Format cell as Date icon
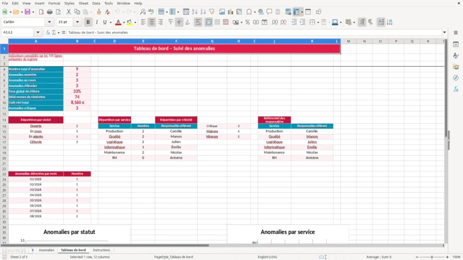Image resolution: width=463 pixels, height=260 pixels. (265, 22)
